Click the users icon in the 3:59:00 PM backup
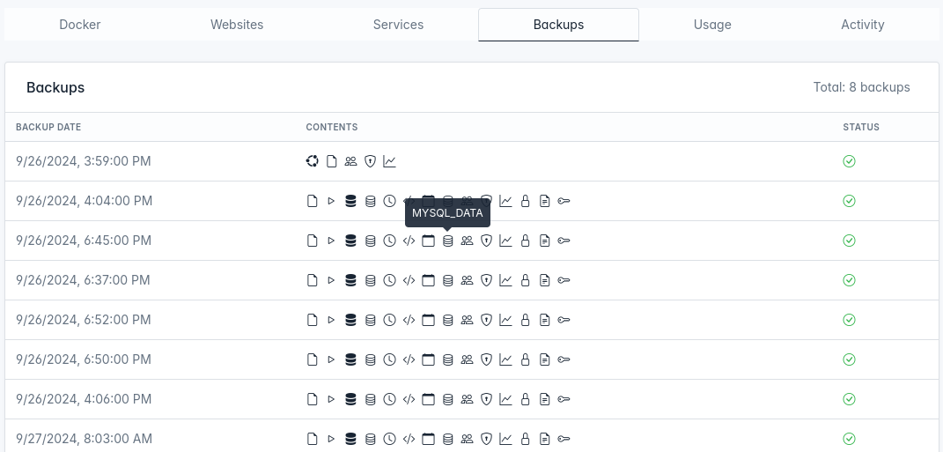The image size is (943, 452). point(350,161)
